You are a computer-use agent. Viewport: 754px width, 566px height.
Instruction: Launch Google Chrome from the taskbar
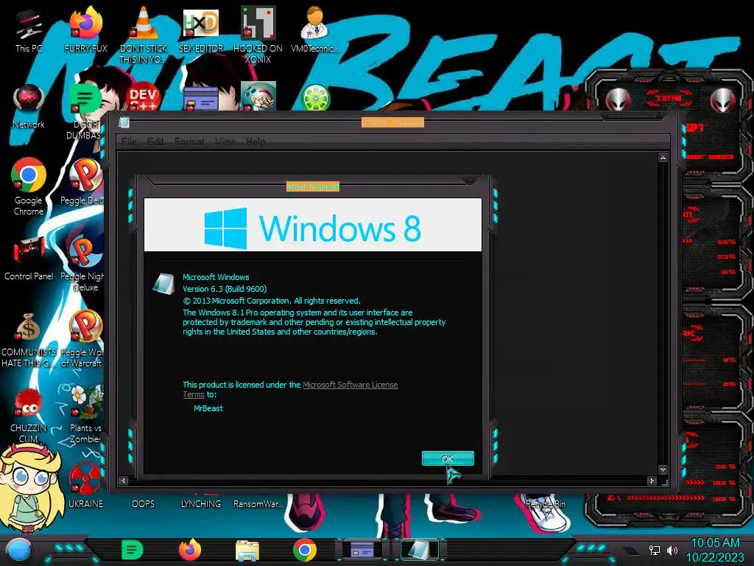pyautogui.click(x=305, y=550)
